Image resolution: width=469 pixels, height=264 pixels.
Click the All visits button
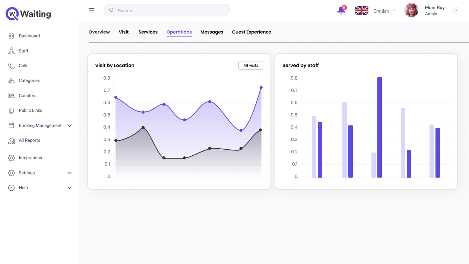pos(251,65)
